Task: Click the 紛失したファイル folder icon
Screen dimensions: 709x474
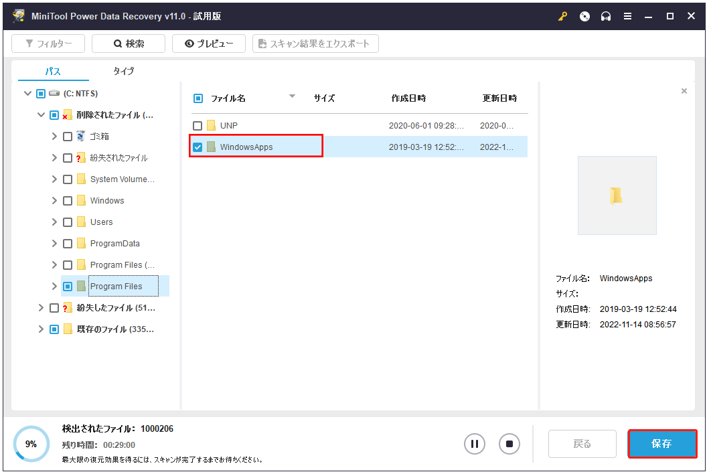Action: pos(68,307)
